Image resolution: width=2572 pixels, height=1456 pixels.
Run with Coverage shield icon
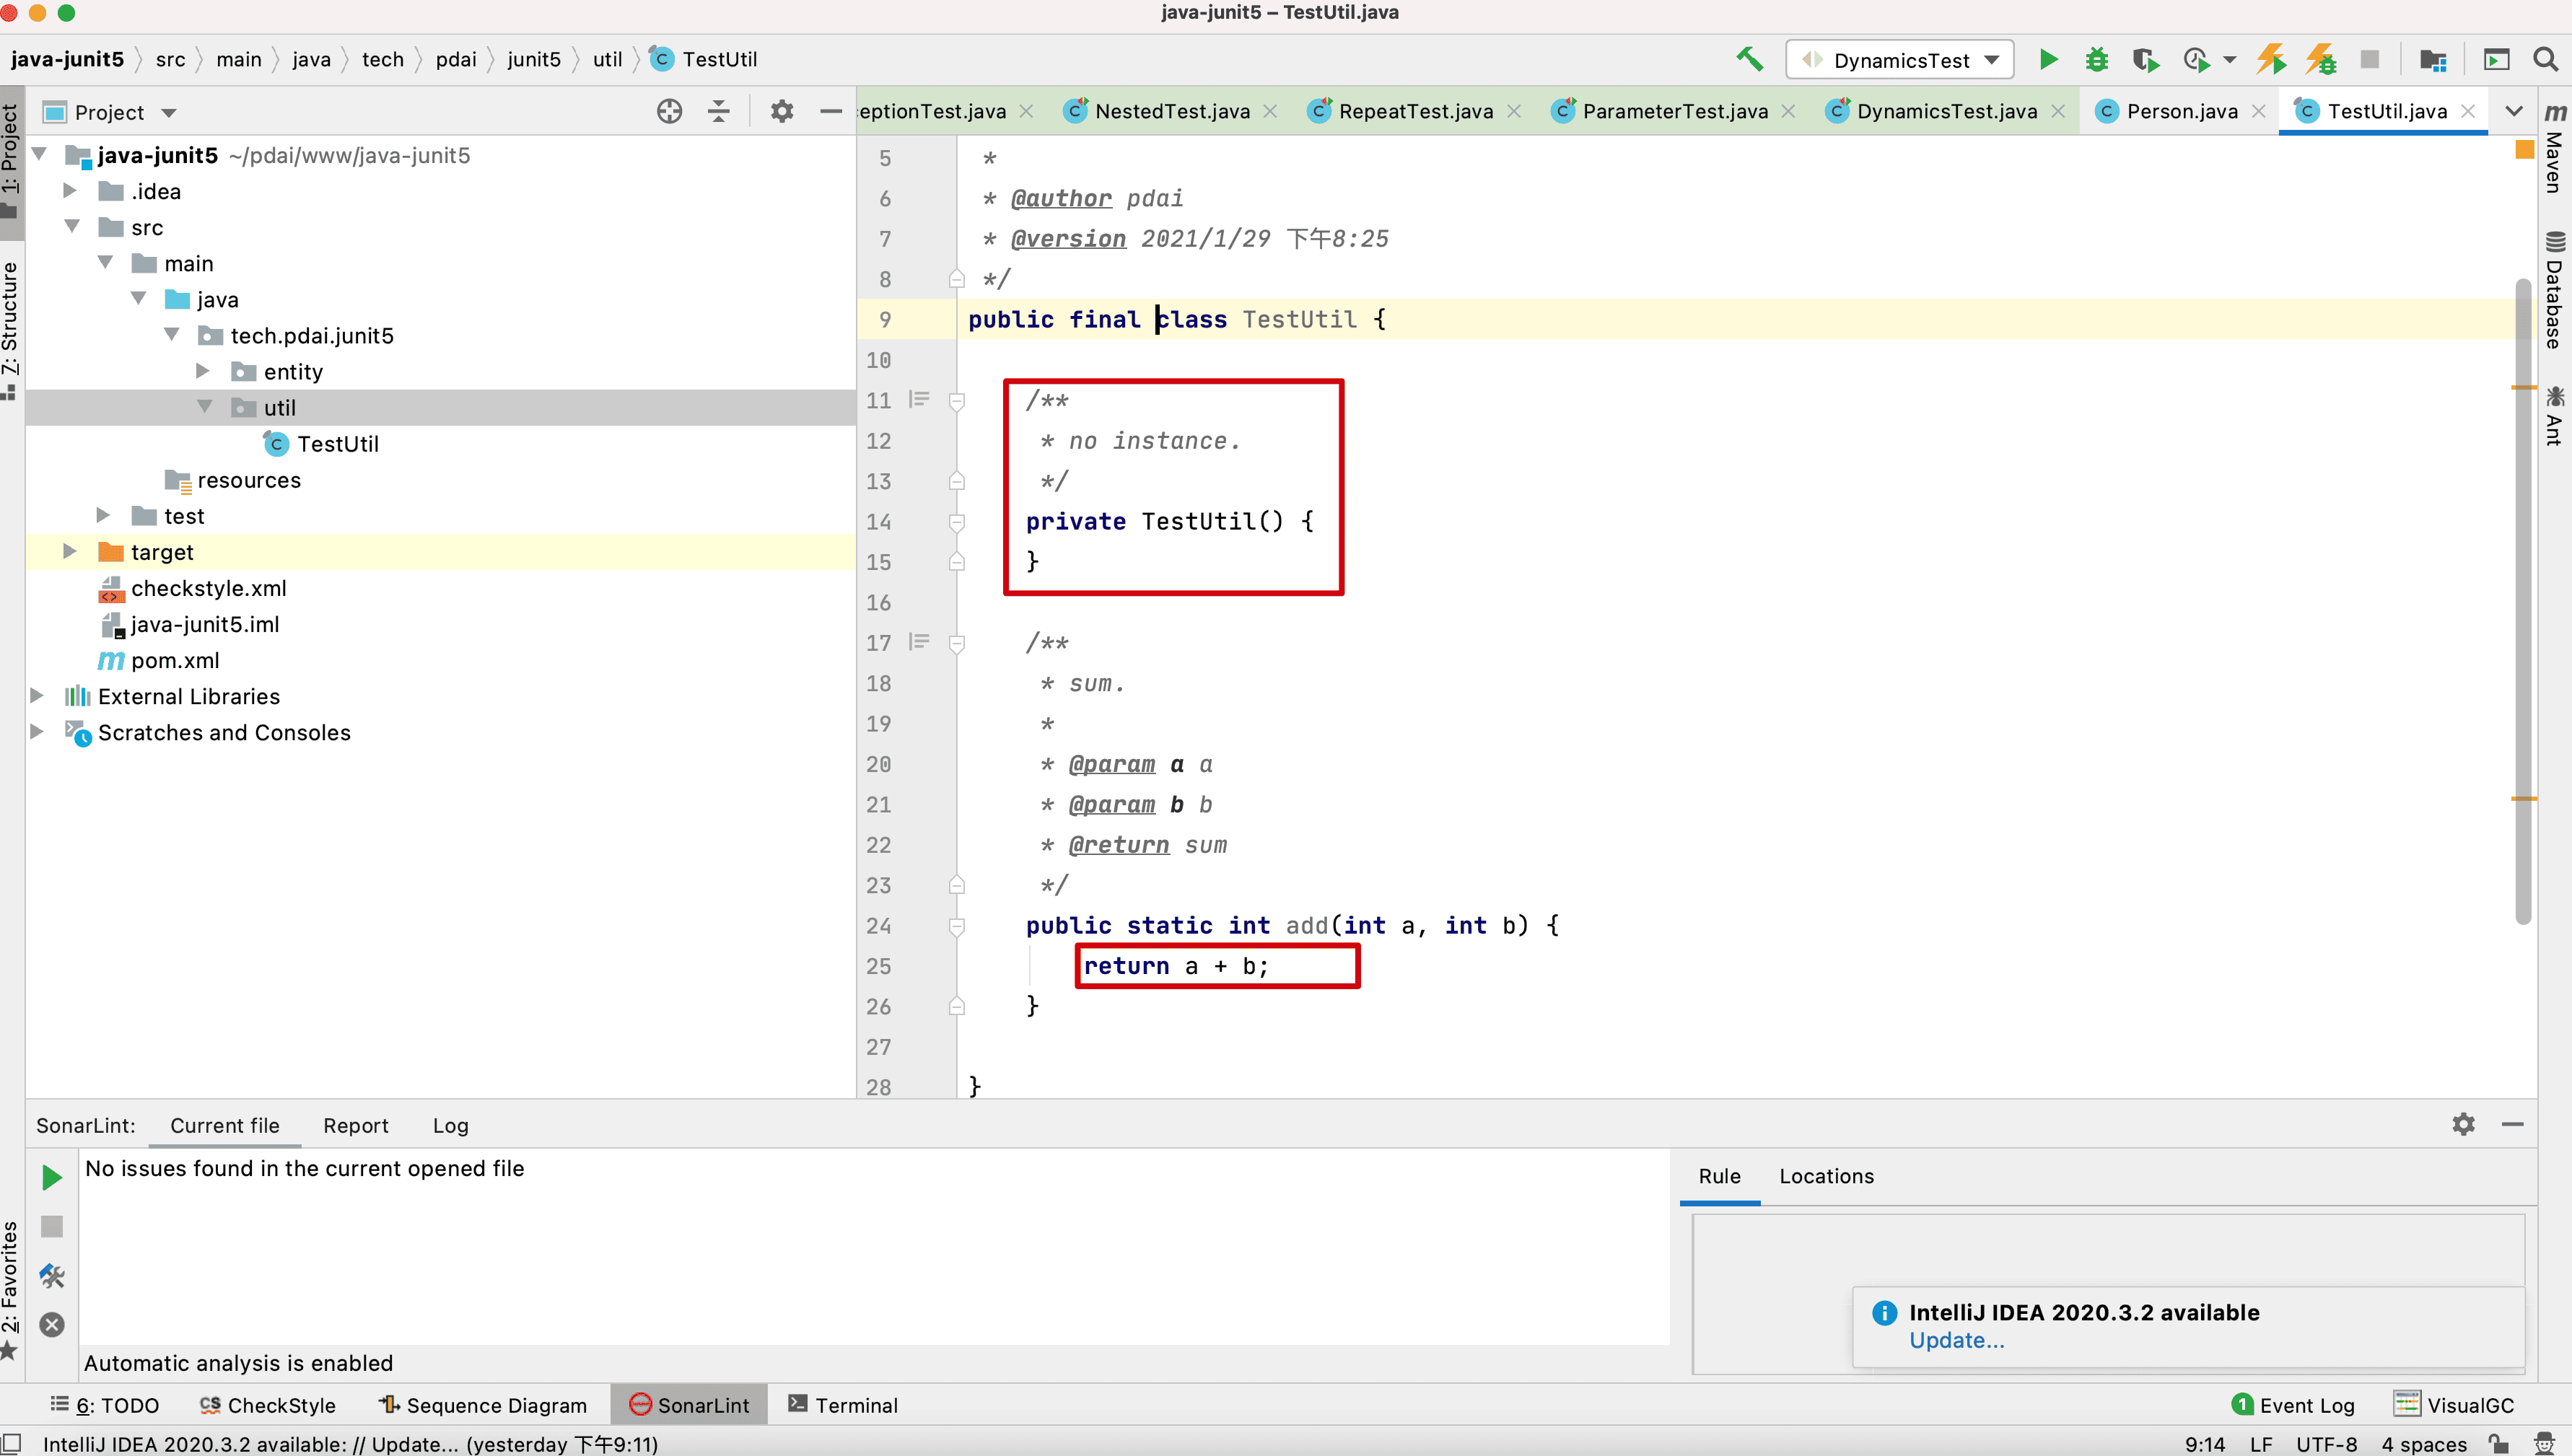pyautogui.click(x=2144, y=60)
